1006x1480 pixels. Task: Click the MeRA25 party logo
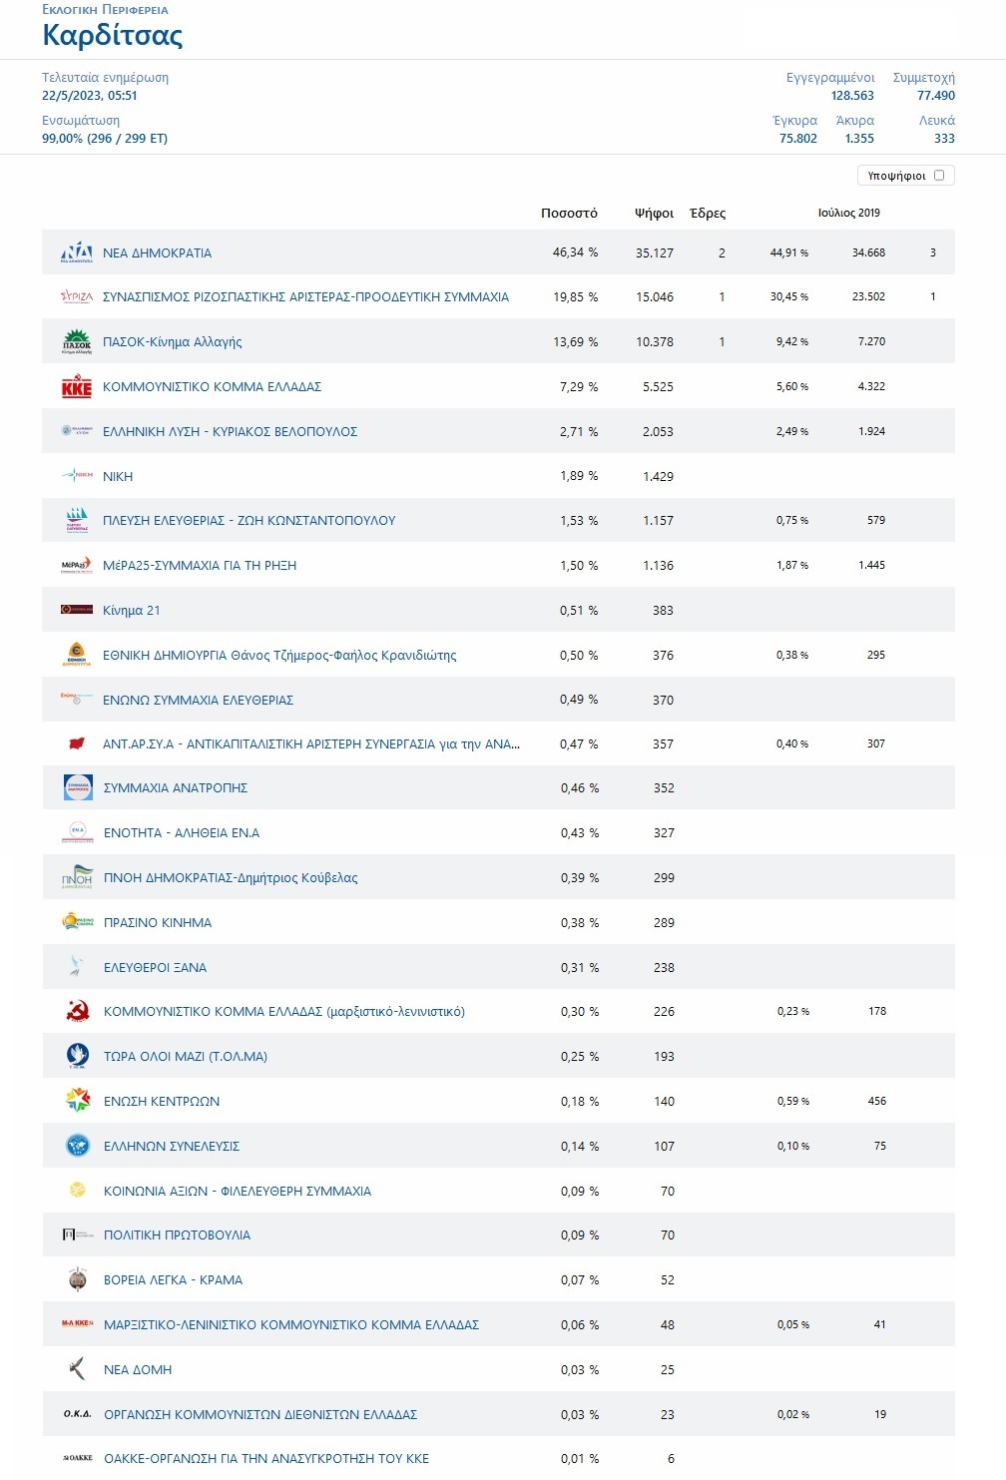77,566
